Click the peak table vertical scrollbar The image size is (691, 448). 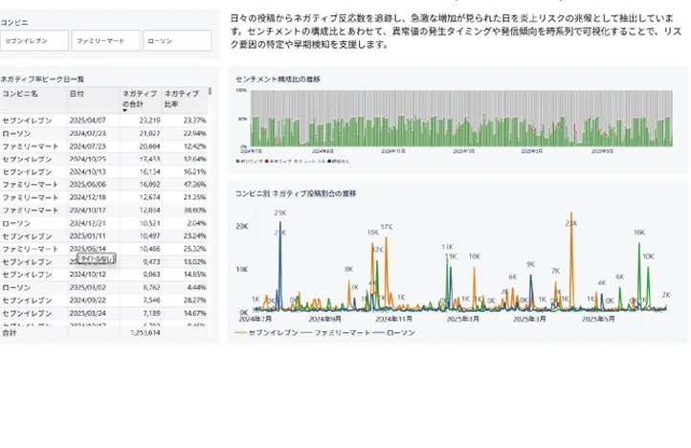pyautogui.click(x=211, y=91)
